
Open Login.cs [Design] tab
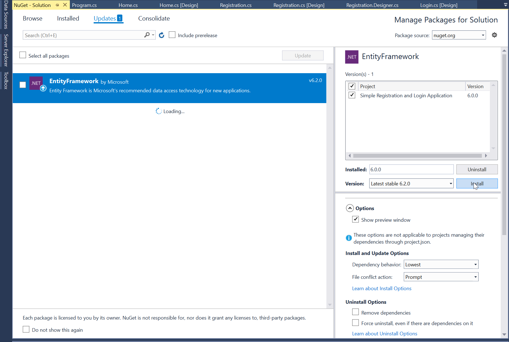[439, 5]
